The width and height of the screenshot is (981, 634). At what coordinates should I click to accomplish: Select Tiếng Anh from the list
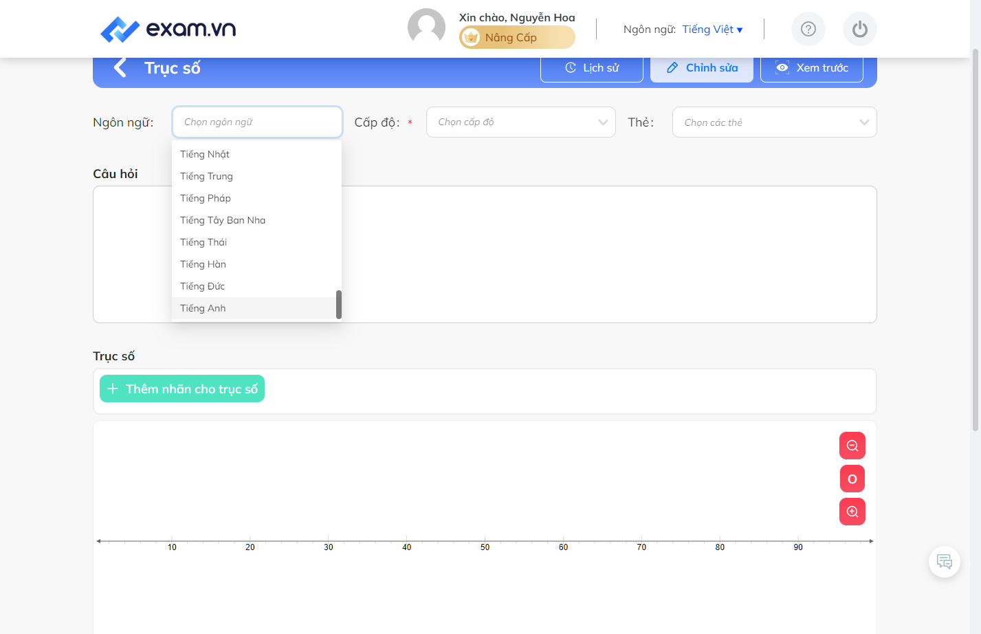click(256, 308)
